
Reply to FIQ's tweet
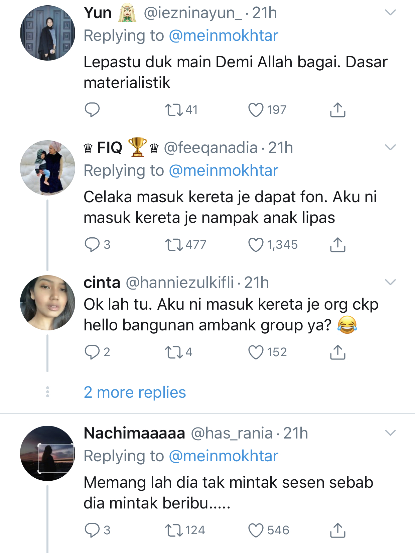92,245
